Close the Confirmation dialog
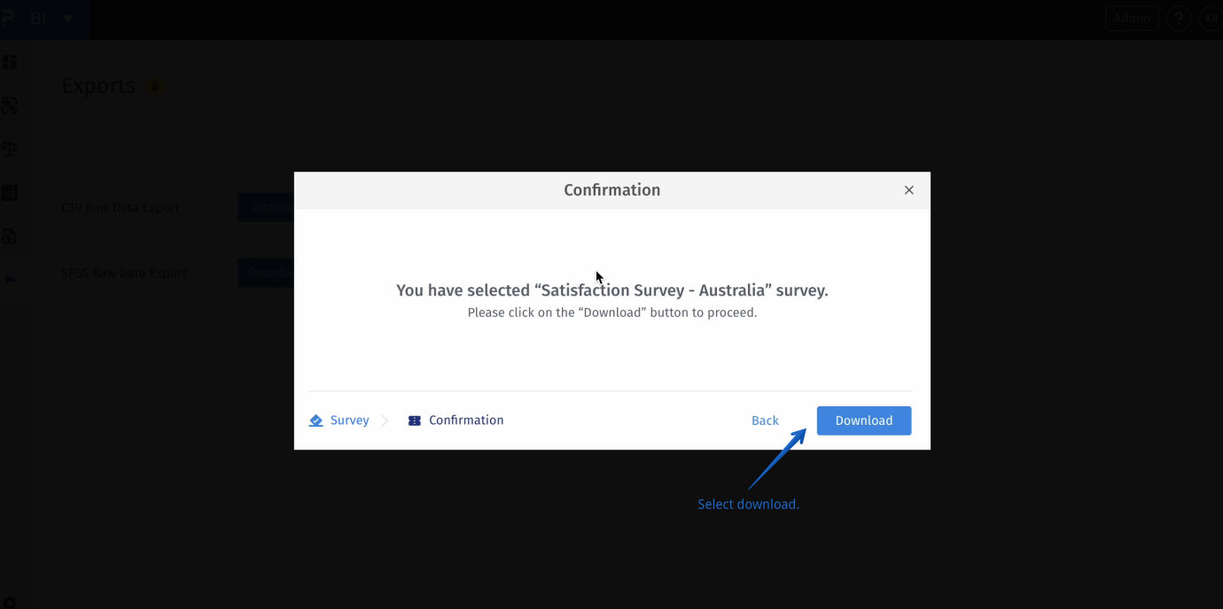The height and width of the screenshot is (609, 1223). 908,189
